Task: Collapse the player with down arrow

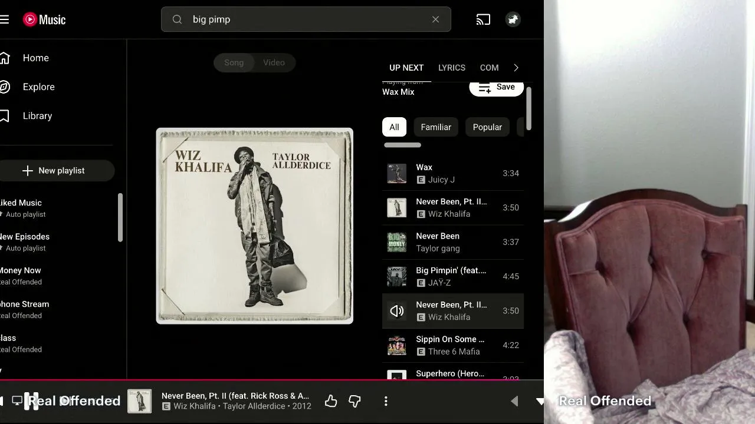Action: [540, 401]
